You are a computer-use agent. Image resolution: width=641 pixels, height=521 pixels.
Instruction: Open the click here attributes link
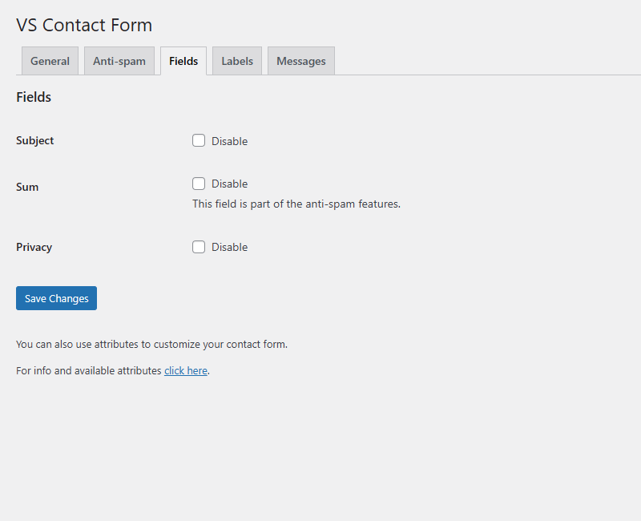point(186,370)
